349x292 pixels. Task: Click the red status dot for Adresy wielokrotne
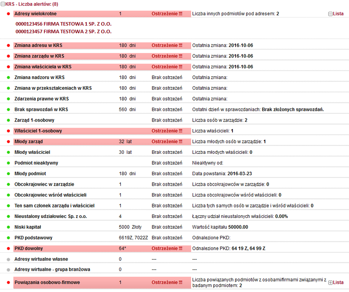(8, 14)
